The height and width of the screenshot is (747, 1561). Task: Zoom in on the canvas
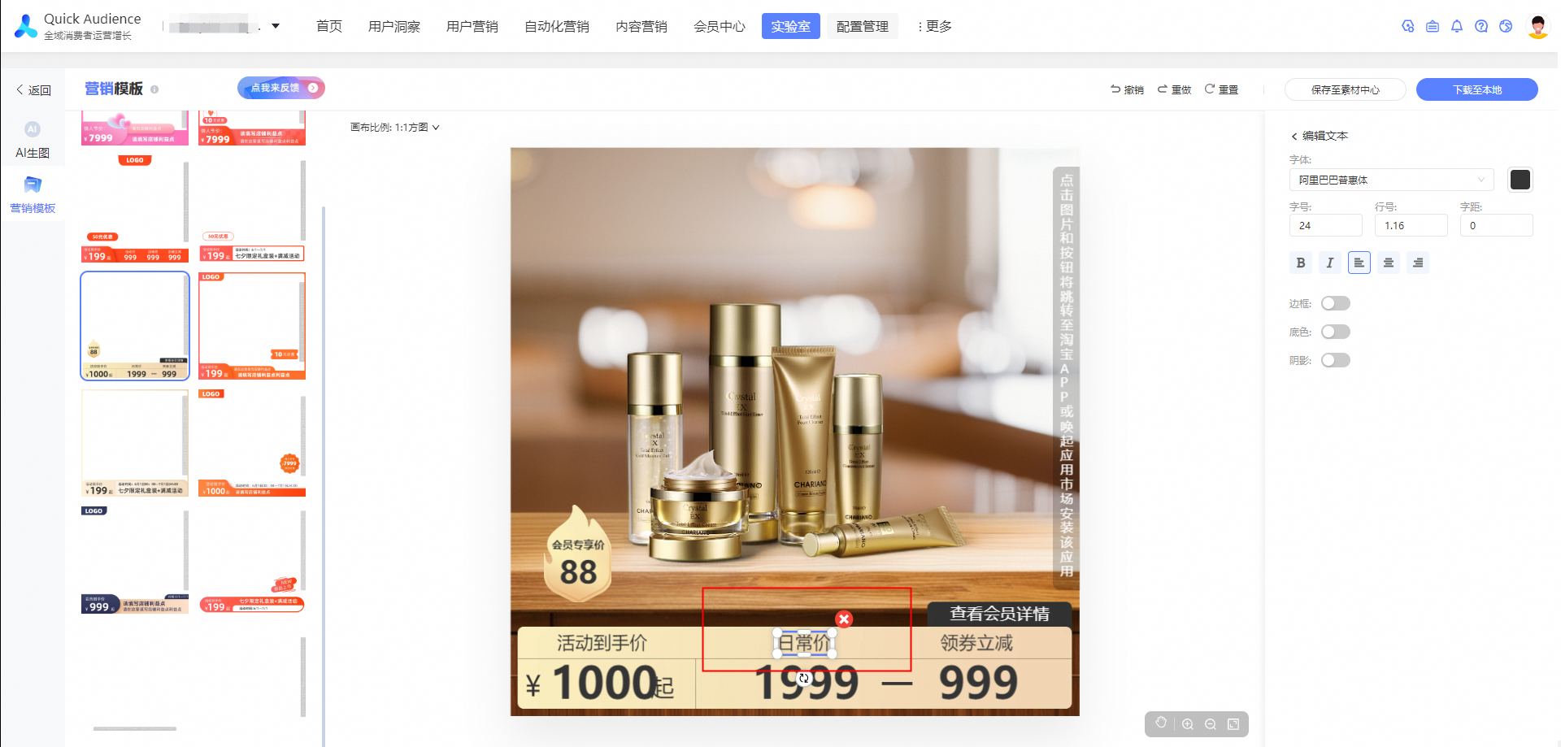1188,724
